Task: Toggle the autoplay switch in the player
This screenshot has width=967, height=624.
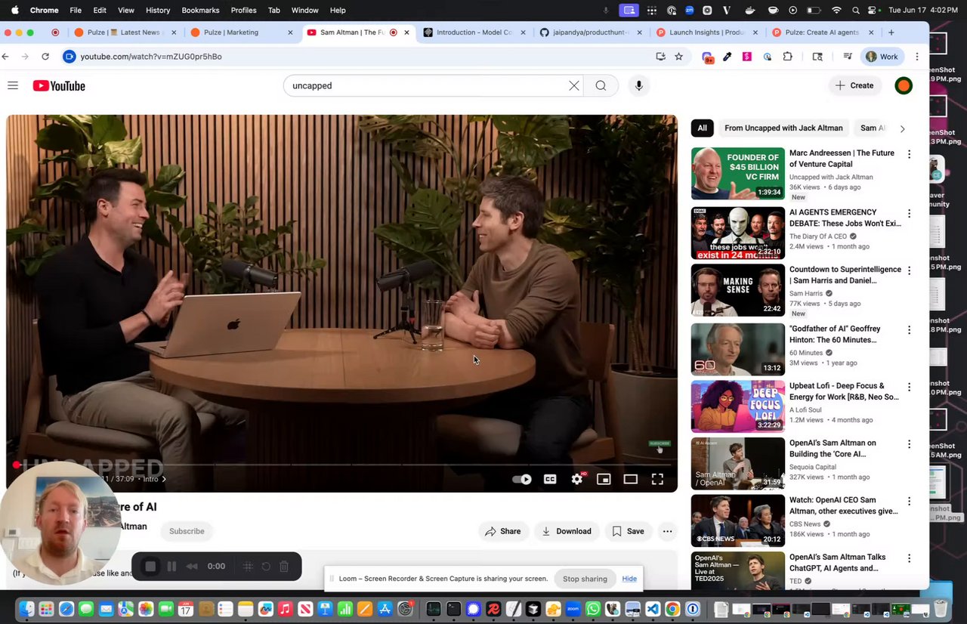Action: 521,479
